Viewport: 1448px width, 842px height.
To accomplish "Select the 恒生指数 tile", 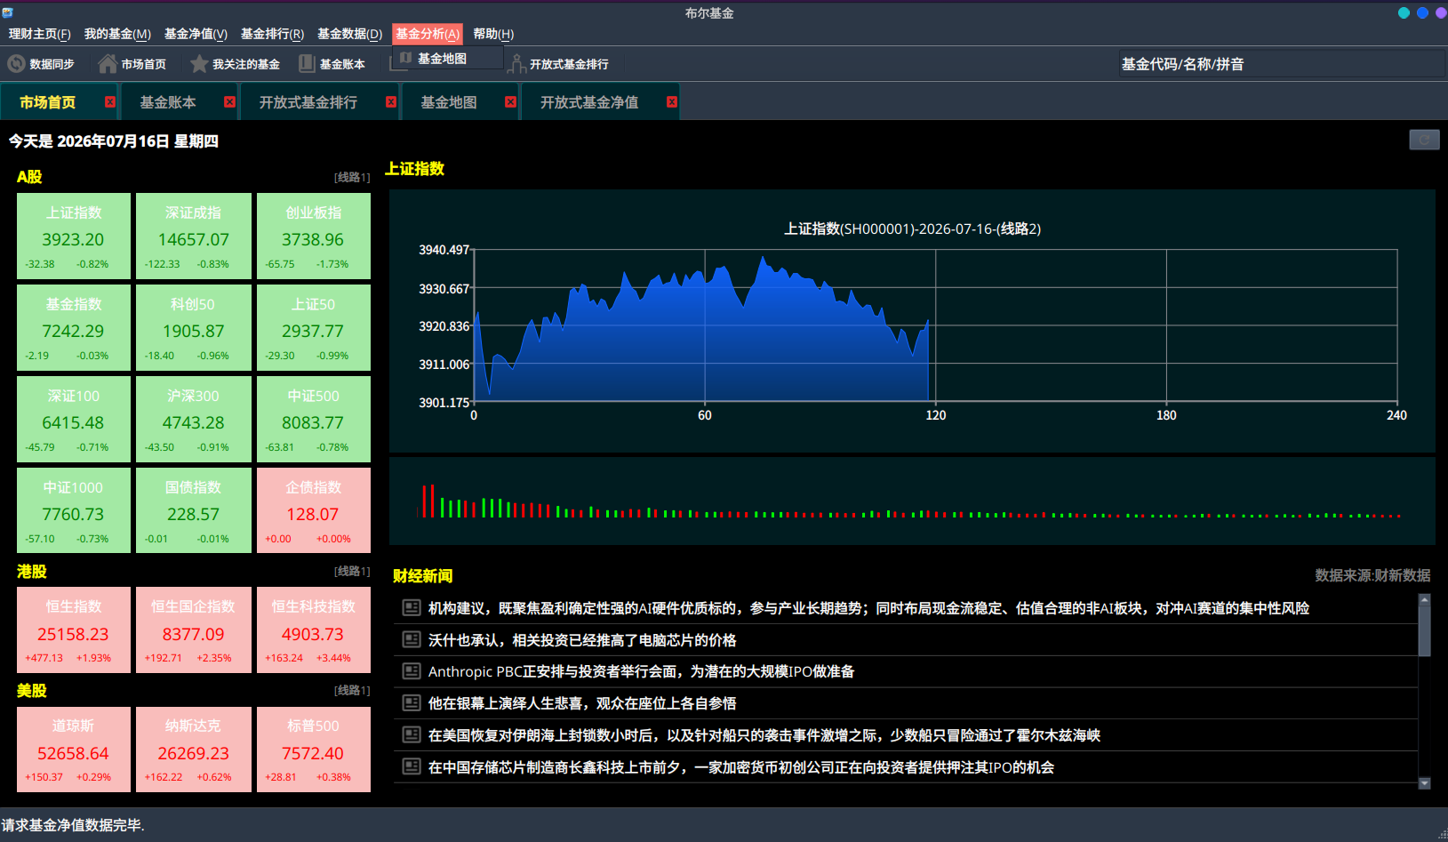I will [x=74, y=630].
